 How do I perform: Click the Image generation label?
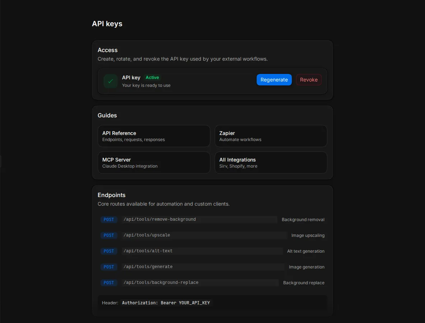(x=307, y=267)
